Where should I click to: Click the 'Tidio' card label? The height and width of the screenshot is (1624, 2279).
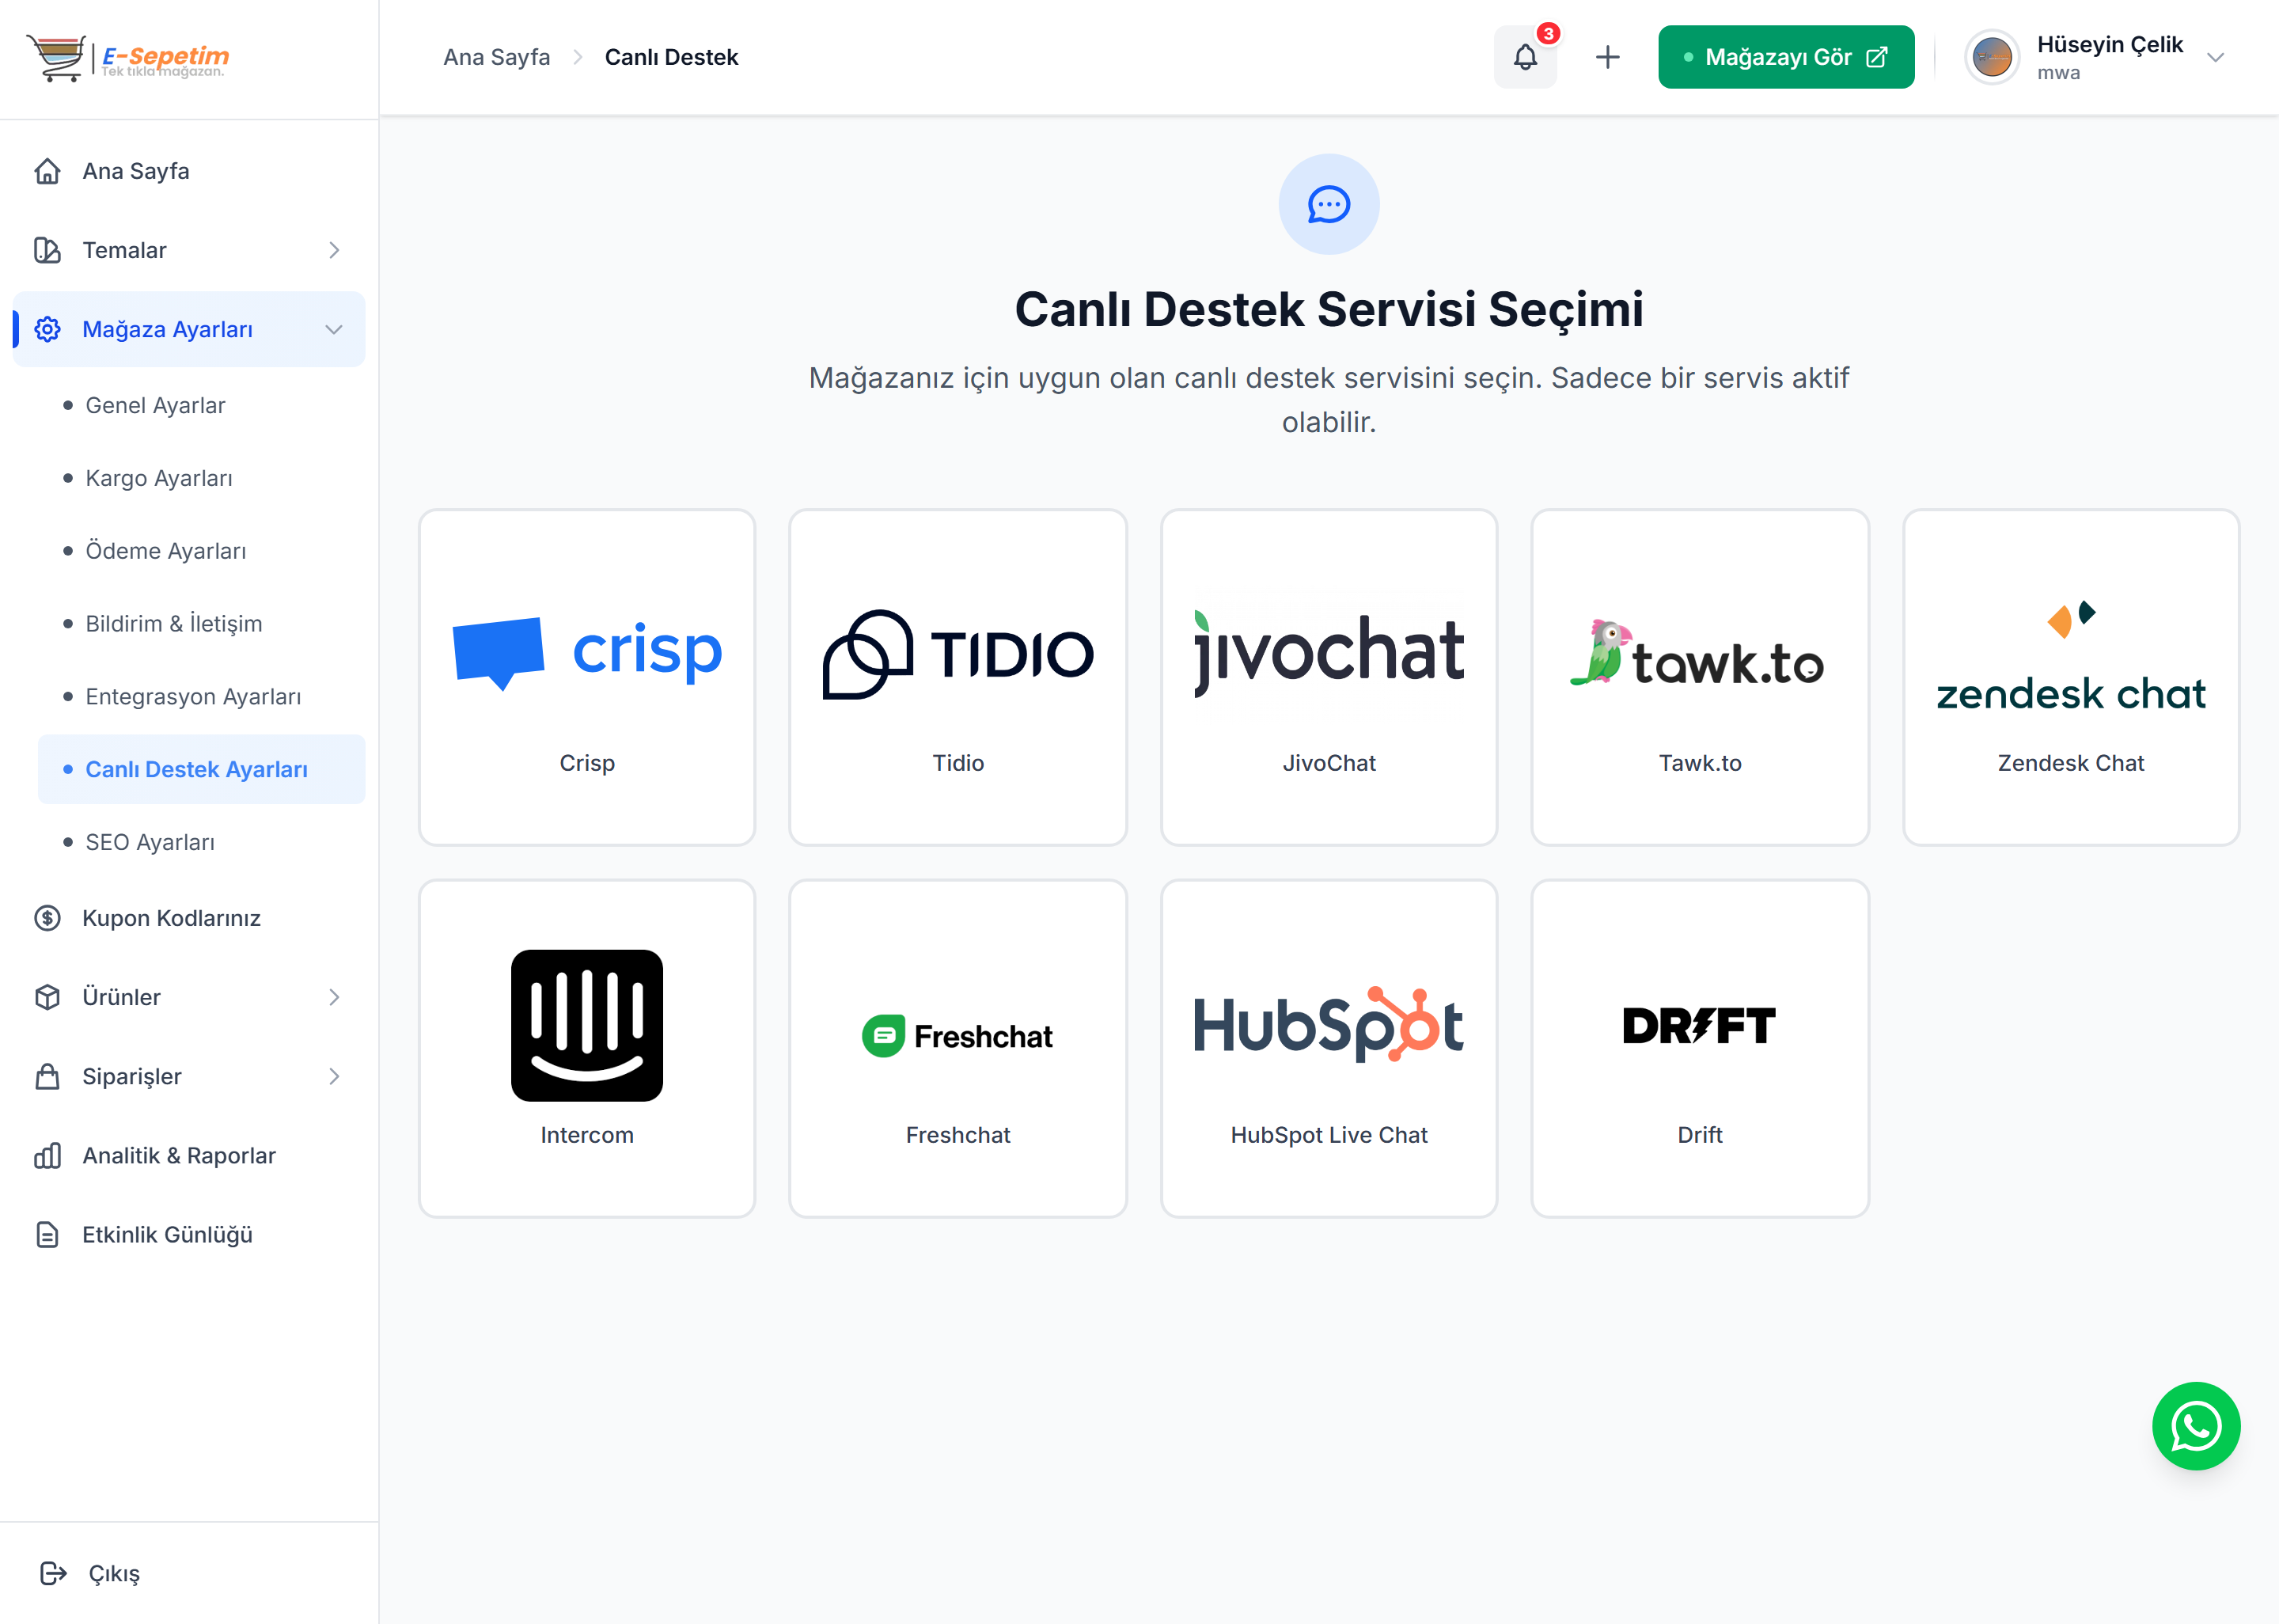957,763
